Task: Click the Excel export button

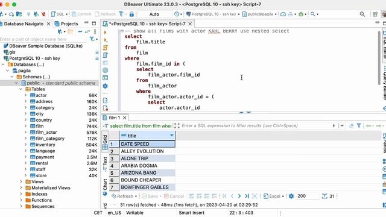Action: pos(273,196)
